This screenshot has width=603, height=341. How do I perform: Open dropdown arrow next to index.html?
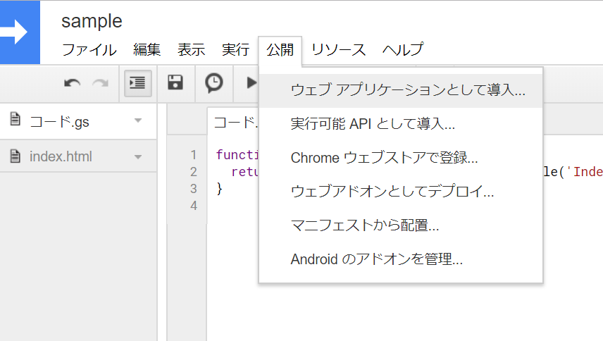(x=138, y=157)
